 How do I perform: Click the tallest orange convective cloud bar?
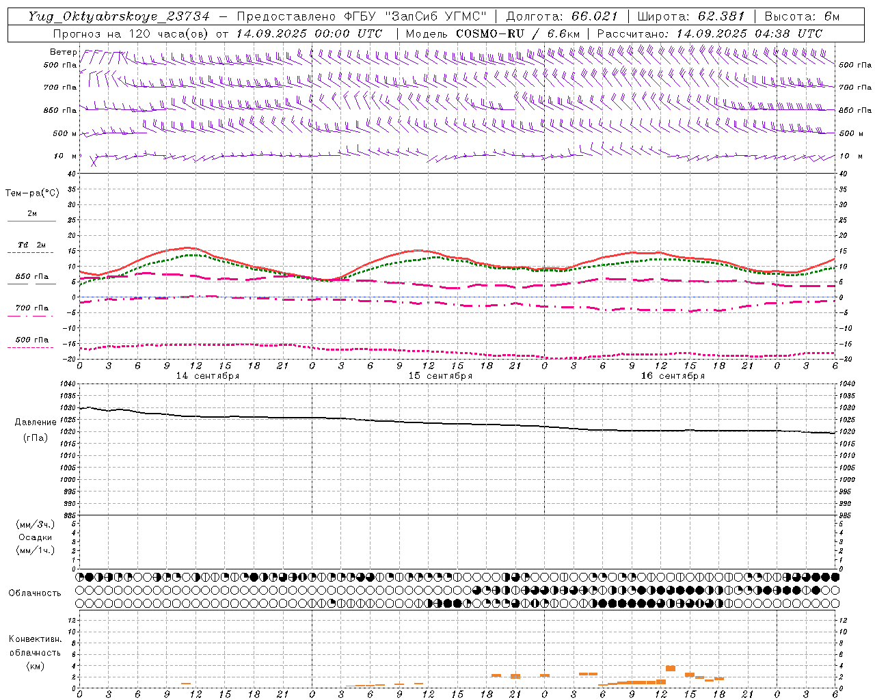pyautogui.click(x=671, y=668)
